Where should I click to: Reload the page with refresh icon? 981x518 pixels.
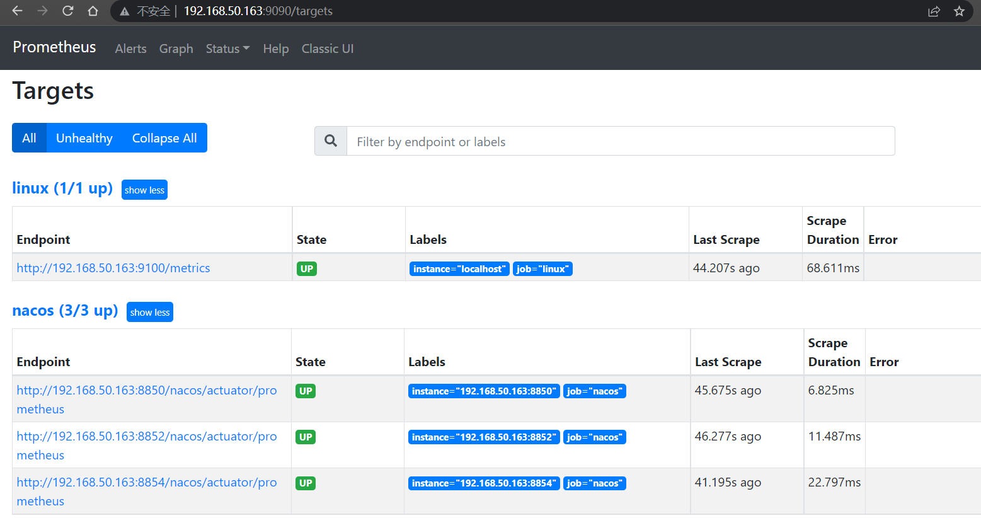tap(67, 11)
